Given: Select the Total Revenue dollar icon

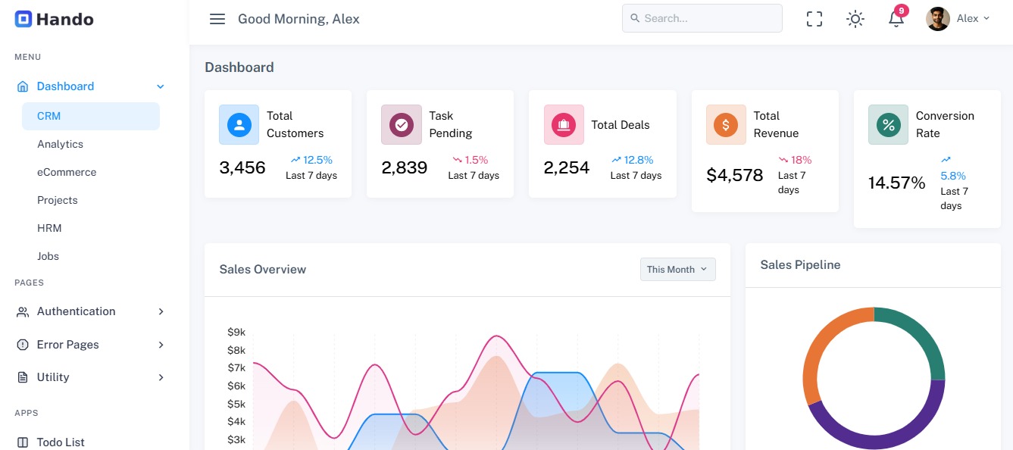Looking at the screenshot, I should (x=726, y=125).
